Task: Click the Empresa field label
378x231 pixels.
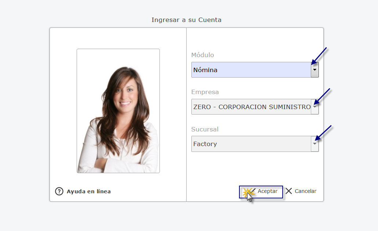Action: point(205,92)
